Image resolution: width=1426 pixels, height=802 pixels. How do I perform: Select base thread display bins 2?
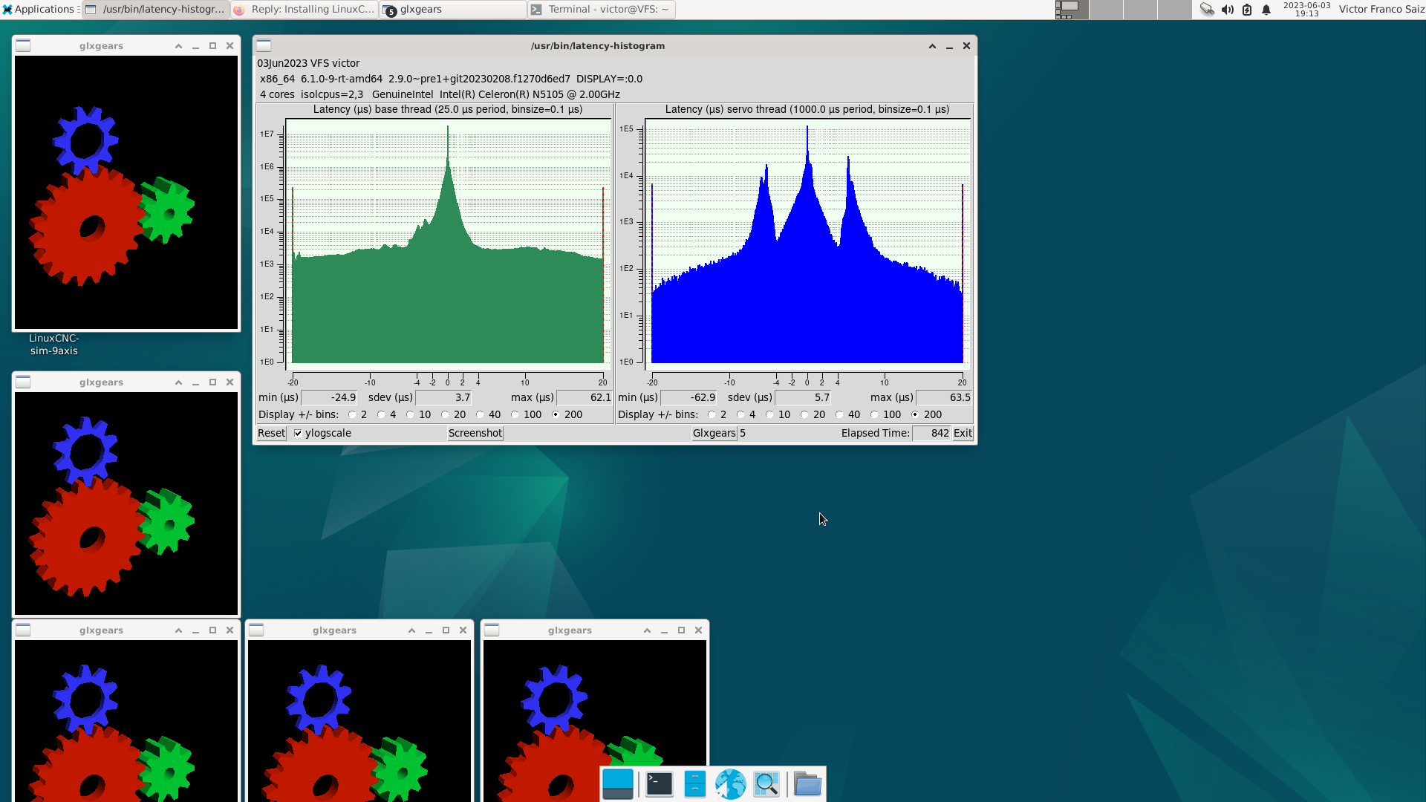[352, 414]
